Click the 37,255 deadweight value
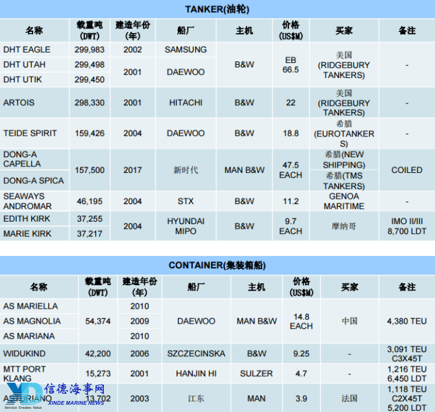This screenshot has height=412, width=435. click(x=90, y=219)
